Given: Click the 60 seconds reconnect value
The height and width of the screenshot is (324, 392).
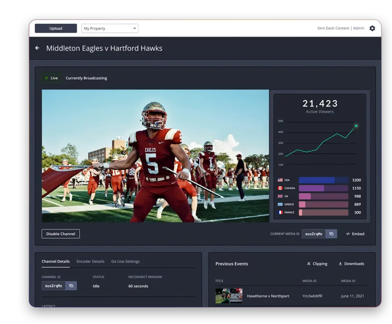Looking at the screenshot, I should click(x=138, y=286).
